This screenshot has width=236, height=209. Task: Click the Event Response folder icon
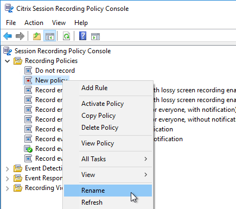pyautogui.click(x=18, y=178)
